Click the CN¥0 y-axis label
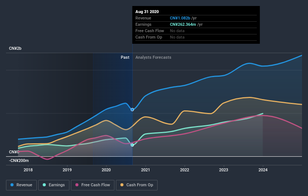Image resolution: width=308 pixels, height=196 pixels. click(14, 152)
